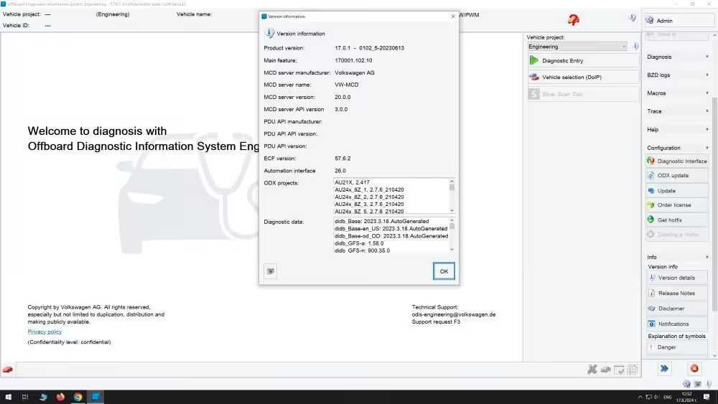This screenshot has width=718, height=404.
Task: Open the Vehicle project Engineering dropdown
Action: (577, 47)
